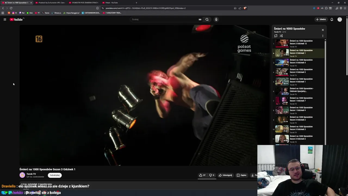
Task: Open the Filman.cc bookmark
Action: pos(56,13)
